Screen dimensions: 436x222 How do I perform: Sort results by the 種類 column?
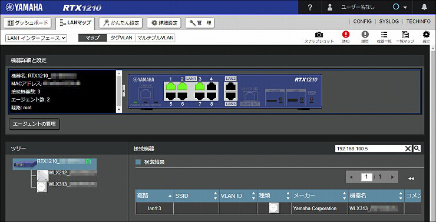275,196
